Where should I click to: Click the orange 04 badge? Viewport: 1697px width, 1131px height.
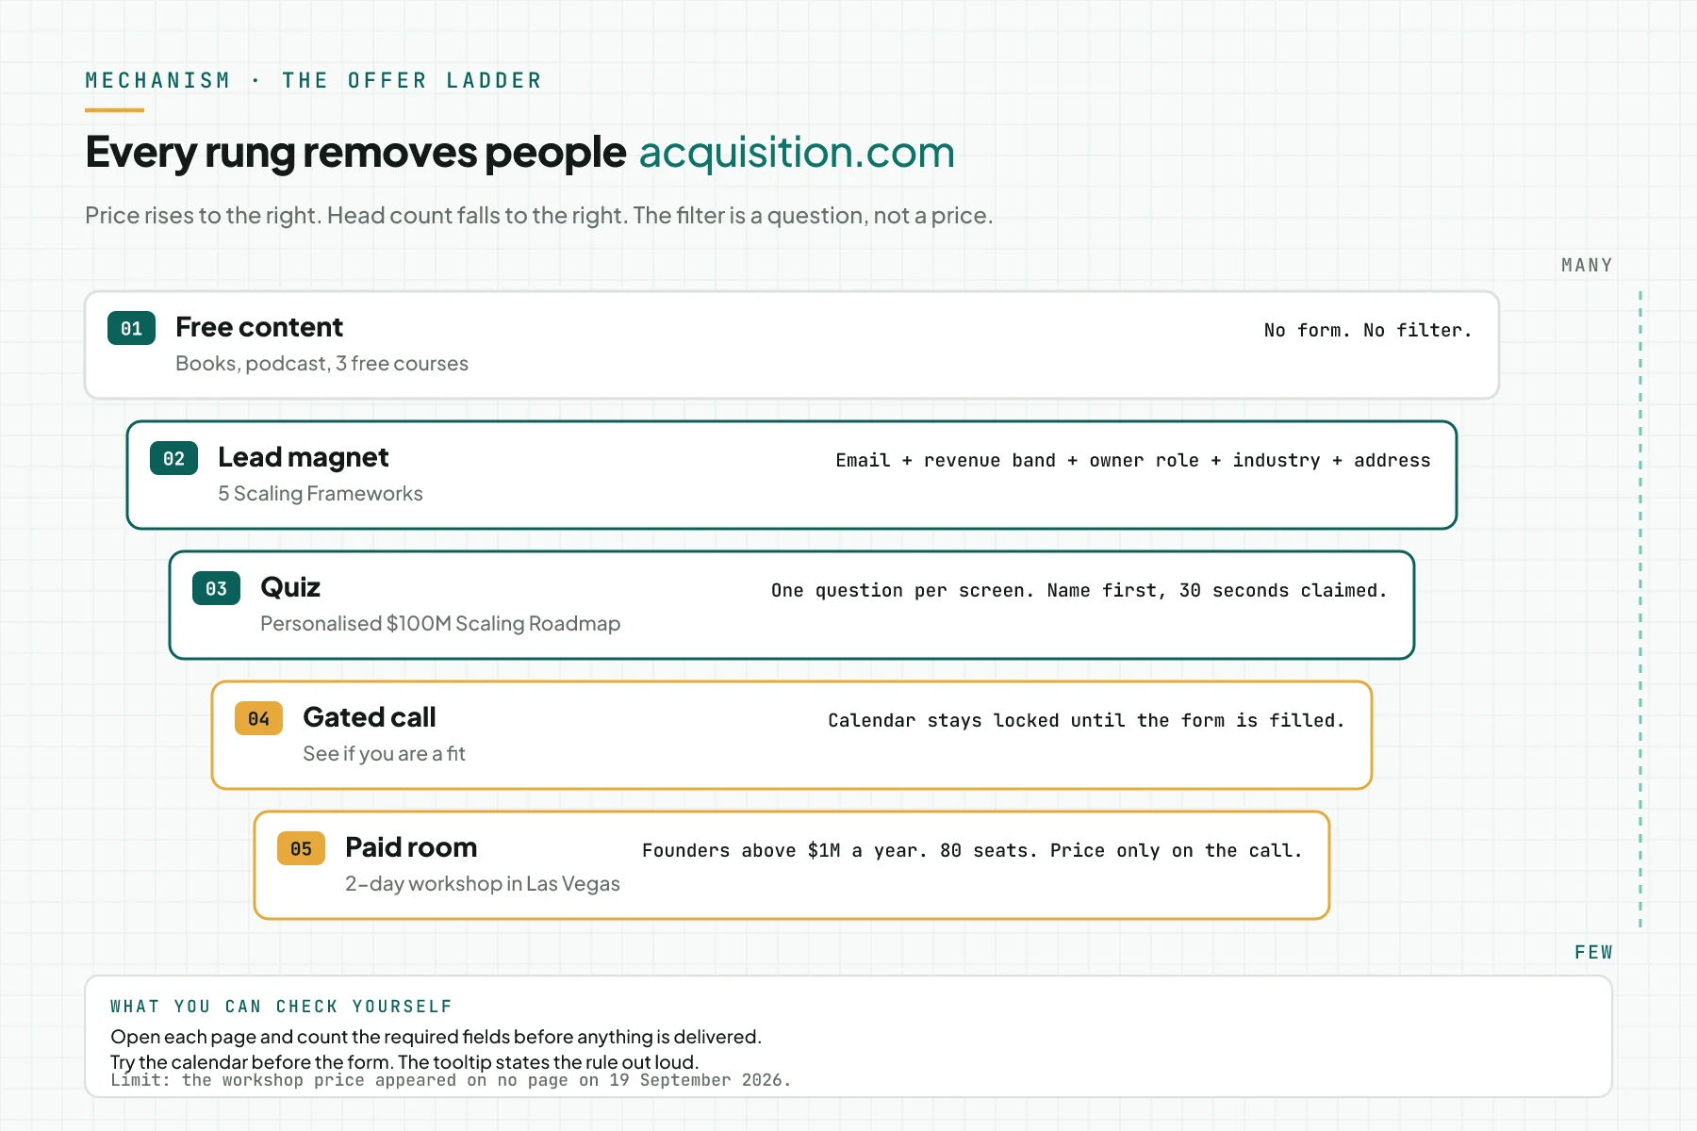point(258,718)
